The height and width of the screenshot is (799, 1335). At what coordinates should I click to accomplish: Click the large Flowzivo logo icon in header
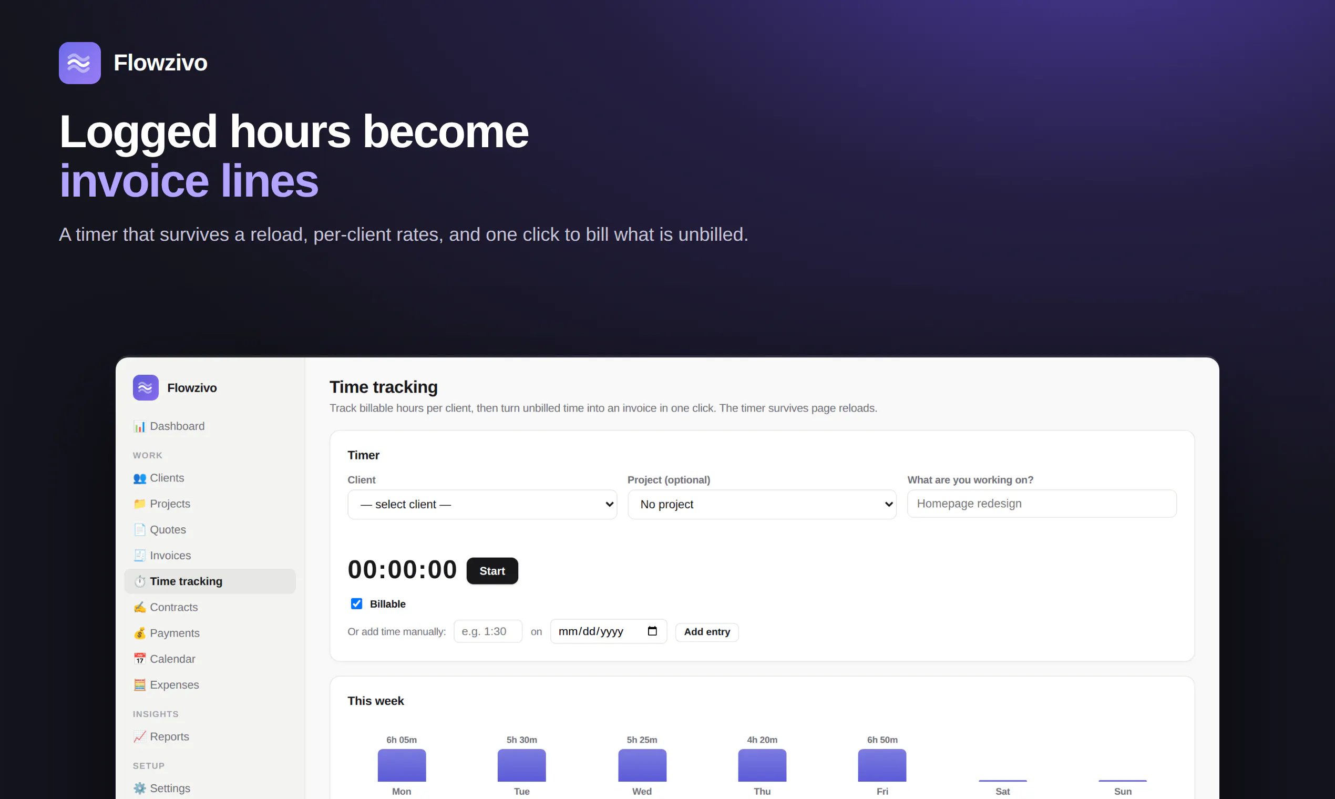point(80,63)
